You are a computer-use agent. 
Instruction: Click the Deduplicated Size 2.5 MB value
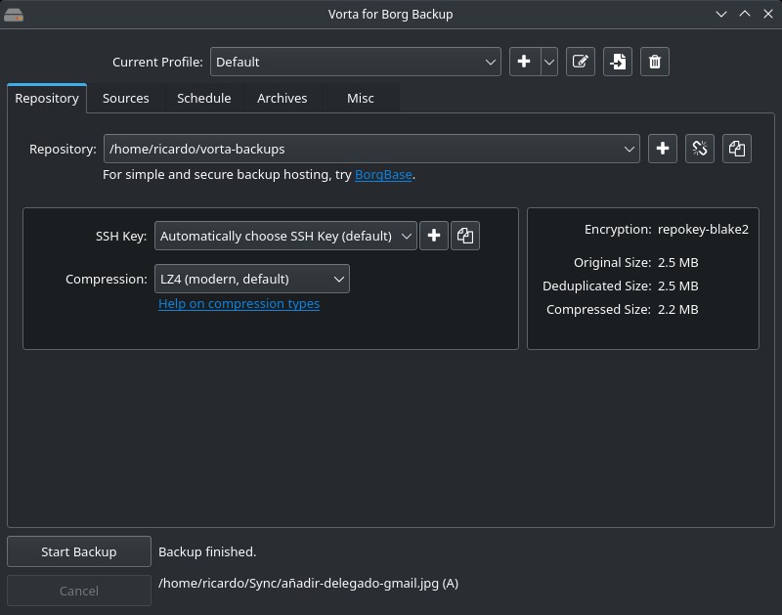677,286
